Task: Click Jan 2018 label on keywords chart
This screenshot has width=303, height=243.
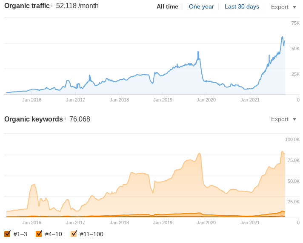Action: click(119, 223)
